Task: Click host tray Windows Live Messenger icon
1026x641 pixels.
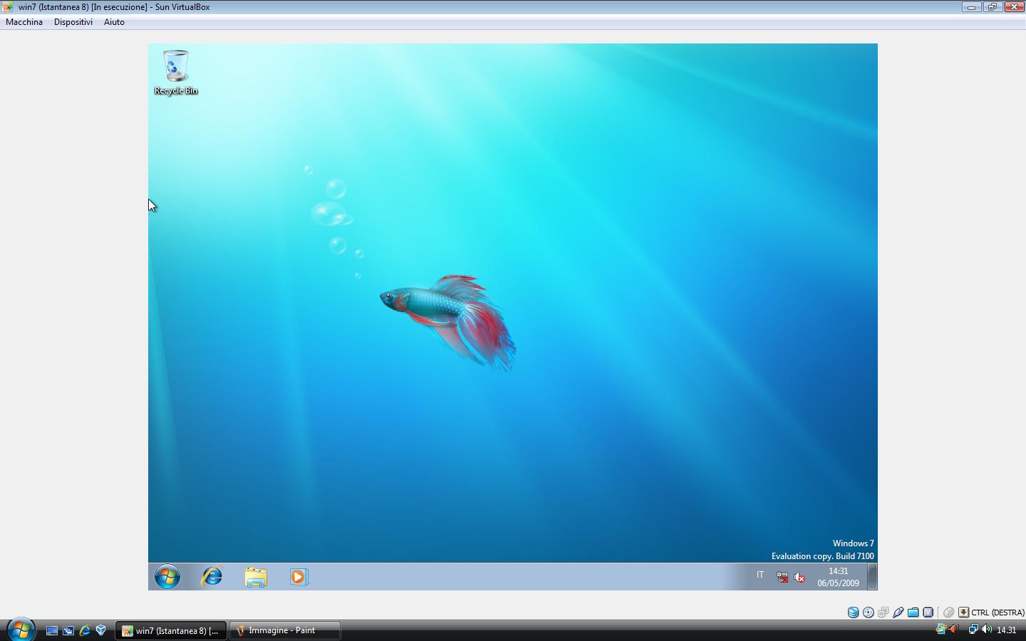Action: [940, 630]
